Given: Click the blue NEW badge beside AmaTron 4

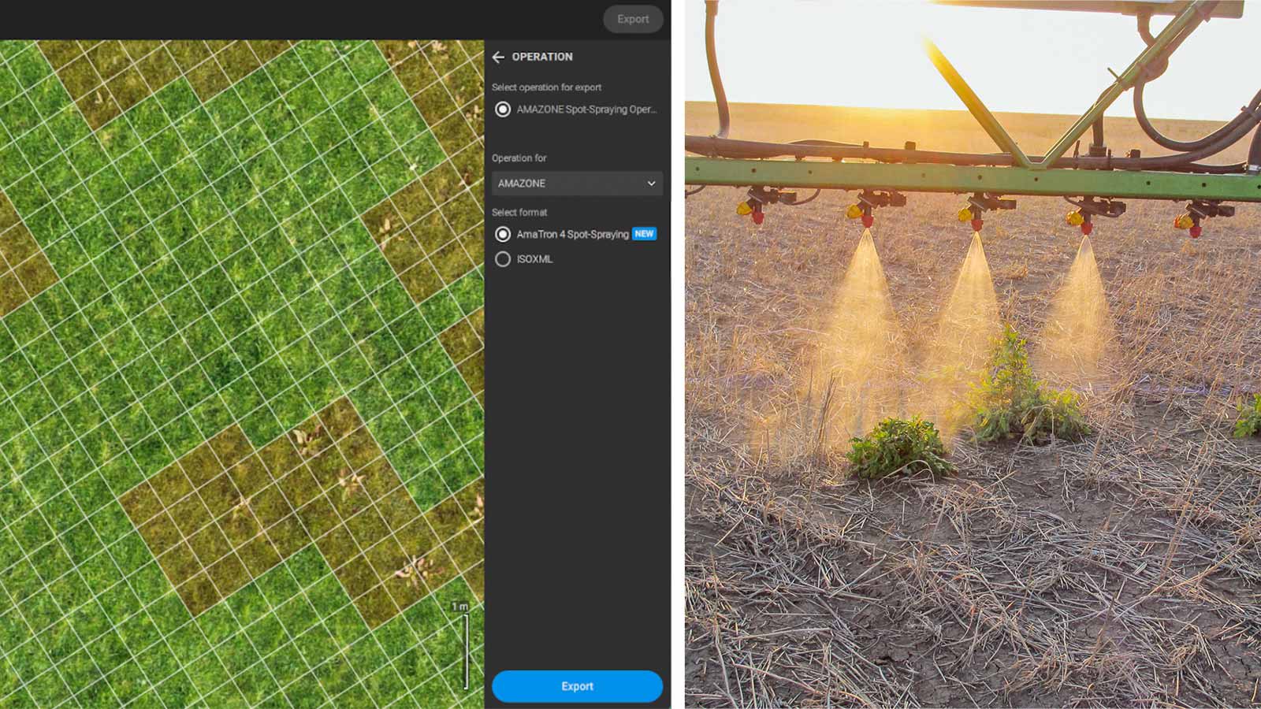Looking at the screenshot, I should 643,234.
